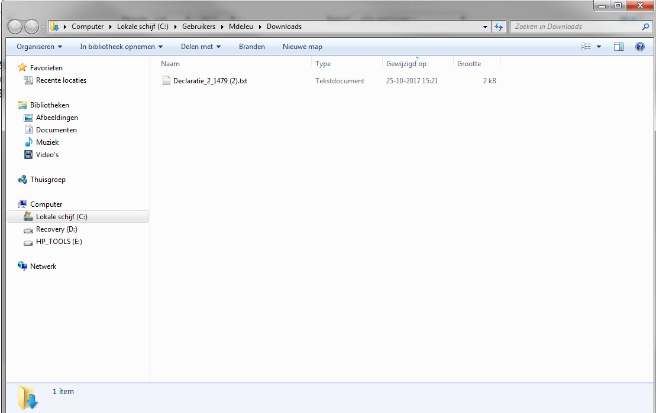Image resolution: width=656 pixels, height=413 pixels.
Task: Click the change view icon
Action: coord(586,47)
